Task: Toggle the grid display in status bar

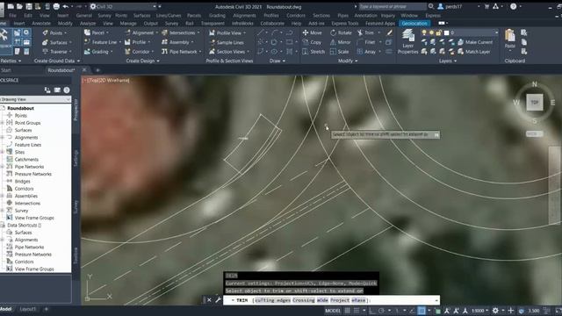Action: 348,311
